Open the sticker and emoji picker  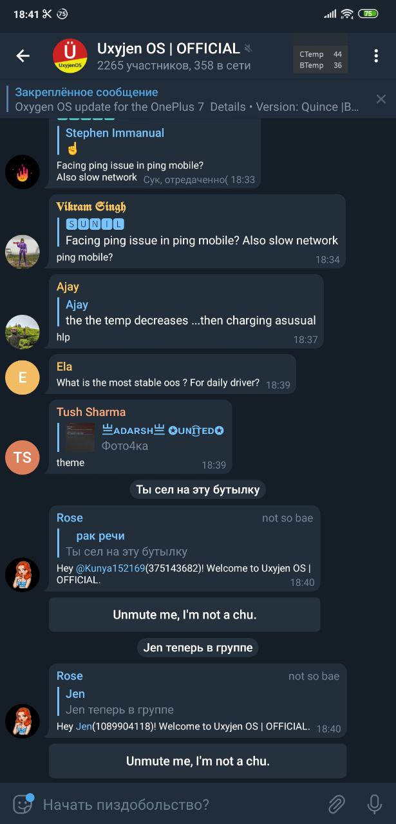(23, 804)
